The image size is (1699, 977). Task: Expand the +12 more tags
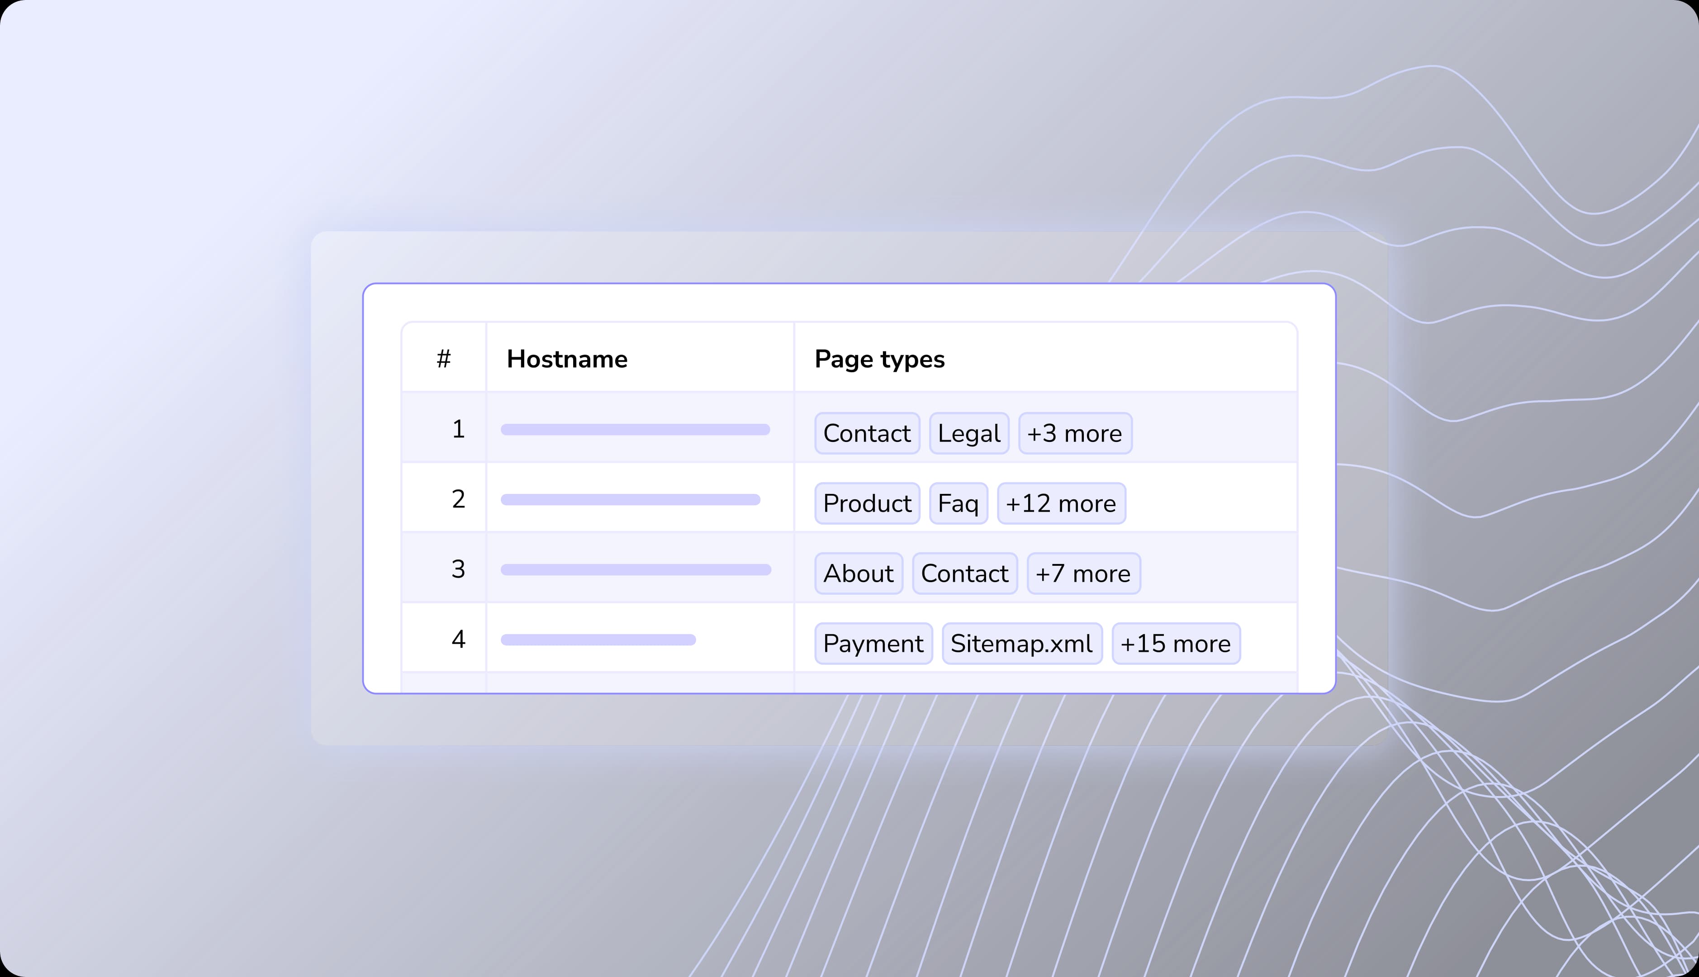pos(1061,503)
